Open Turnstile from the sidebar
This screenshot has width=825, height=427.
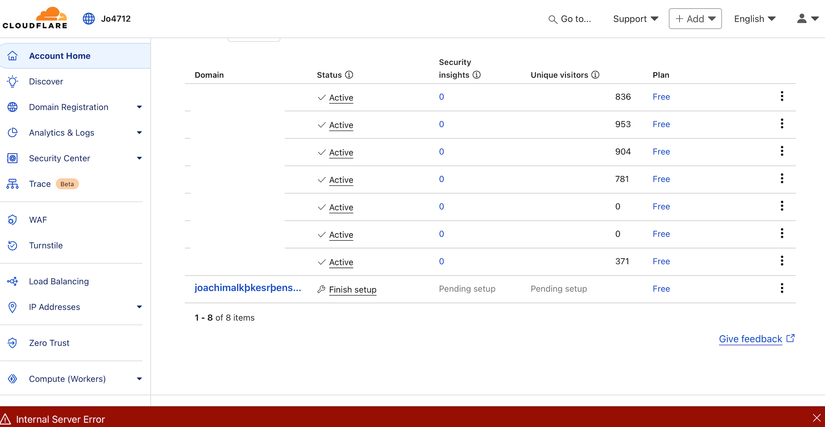coord(46,245)
